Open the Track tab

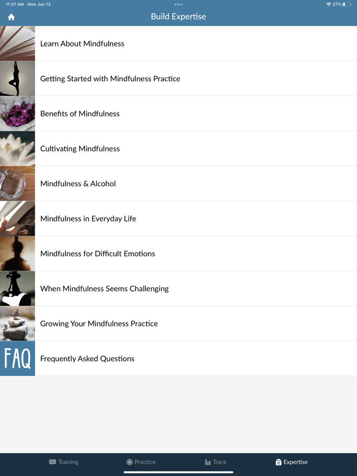[216, 462]
